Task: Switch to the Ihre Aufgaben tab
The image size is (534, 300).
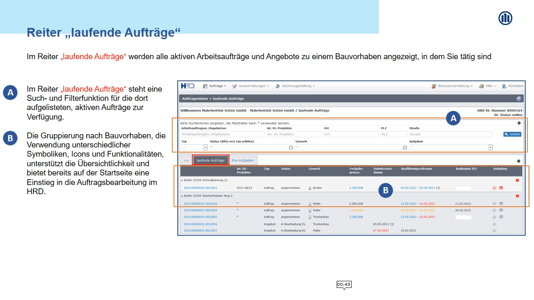Action: [242, 160]
